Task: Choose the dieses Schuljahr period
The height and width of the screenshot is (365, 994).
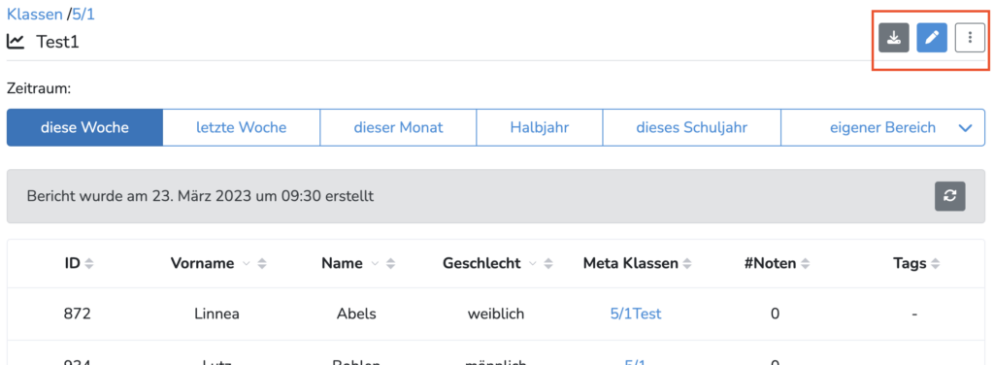Action: coord(691,127)
